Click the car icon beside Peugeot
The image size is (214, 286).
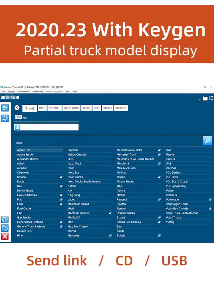[x=160, y=199]
